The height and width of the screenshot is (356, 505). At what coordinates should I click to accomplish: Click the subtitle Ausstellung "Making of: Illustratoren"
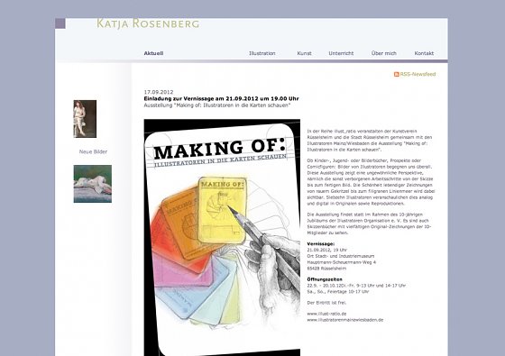(x=217, y=105)
